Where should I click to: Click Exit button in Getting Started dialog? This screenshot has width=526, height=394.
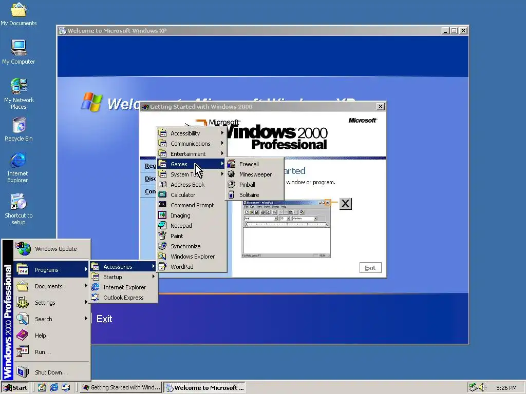[x=370, y=268]
